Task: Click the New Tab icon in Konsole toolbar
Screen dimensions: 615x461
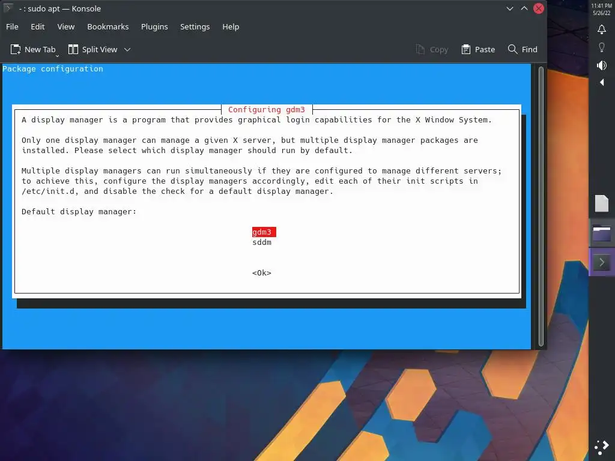Action: click(15, 49)
